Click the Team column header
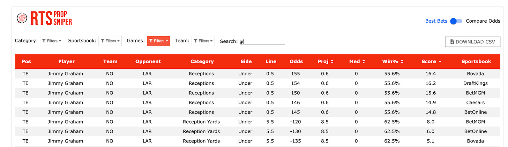This screenshot has width=508, height=147. 110,62
